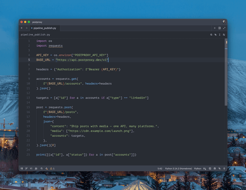The width and height of the screenshot is (246, 190).
Task: Open the pipeline_publish.py tab
Action: tap(45, 28)
